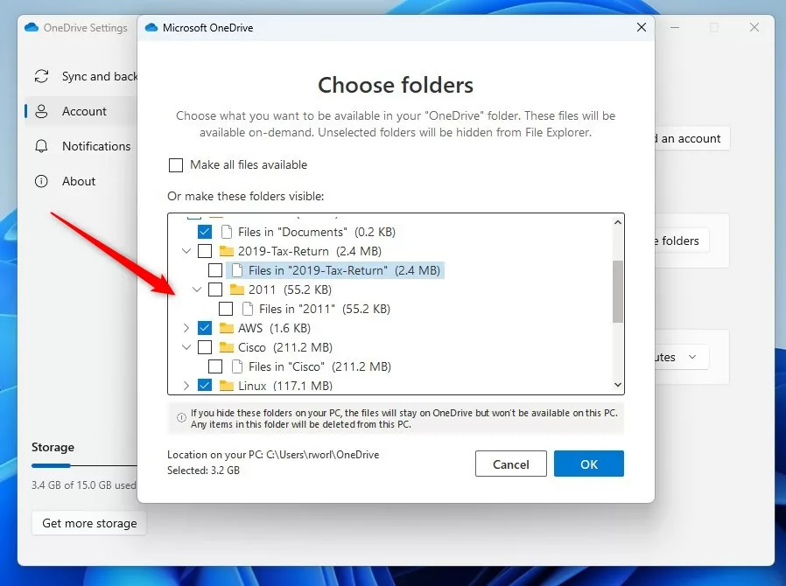Image resolution: width=786 pixels, height=586 pixels.
Task: Collapse the 2019-Tax-Return folder tree
Action: pos(186,251)
